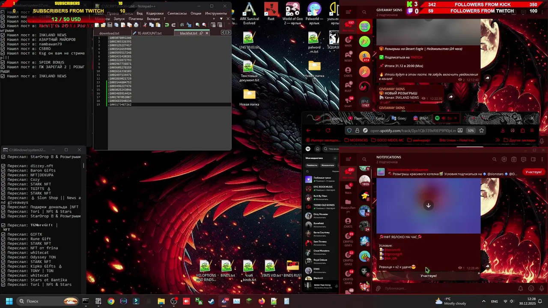Click Print icon in Notepad++ toolbar
Viewport: 548px width, 308px height.
pos(136,25)
